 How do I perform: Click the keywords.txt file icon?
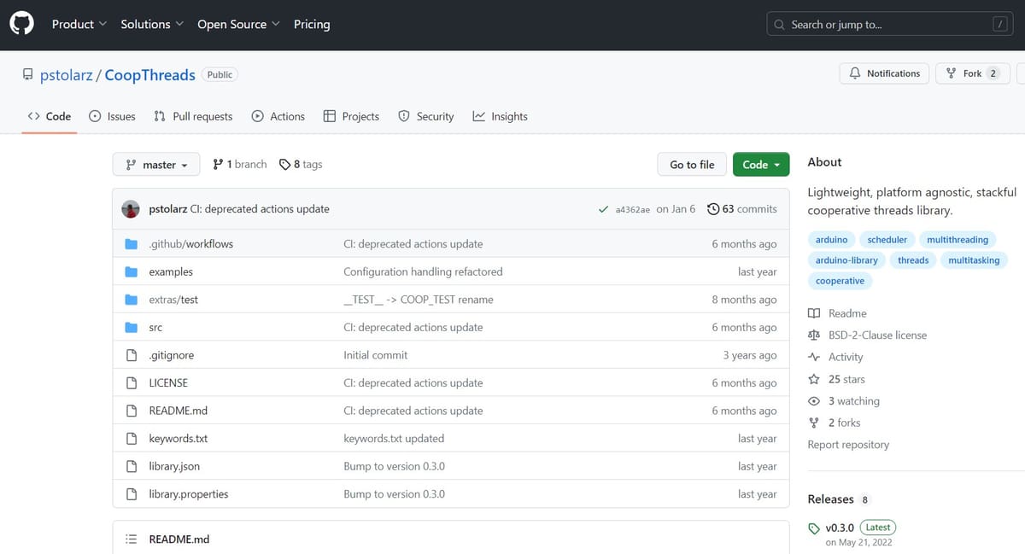point(132,439)
